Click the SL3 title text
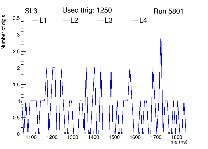 [32, 11]
